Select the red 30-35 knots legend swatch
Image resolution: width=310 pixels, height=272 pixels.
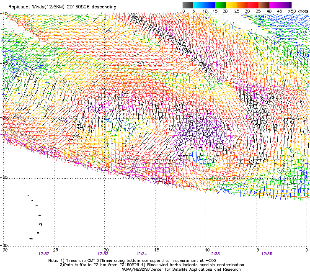point(253,5)
